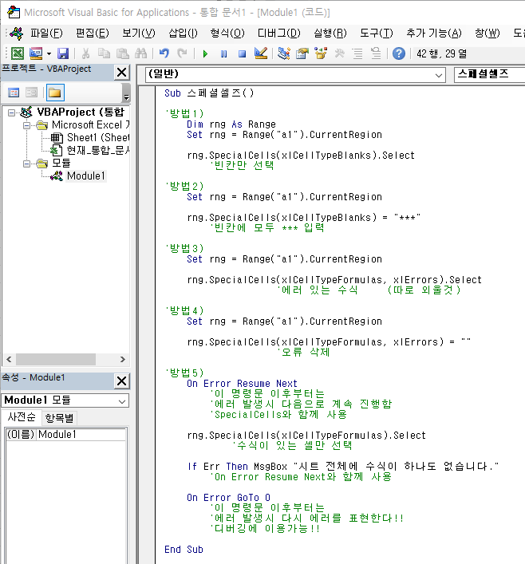The image size is (525, 564).
Task: Click the Paste clipboard icon
Action: pyautogui.click(x=123, y=53)
